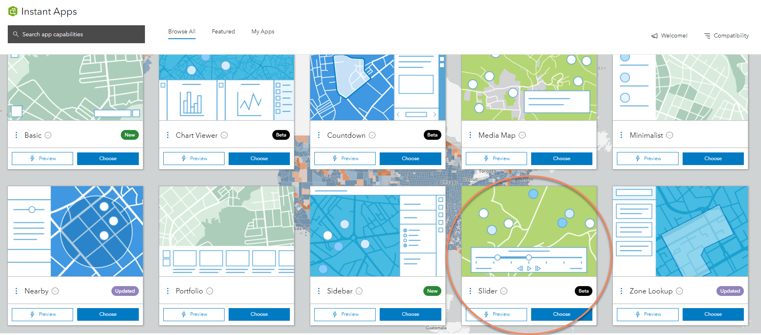
Task: Expand details chevron next to Chart Viewer
Action: [x=224, y=135]
